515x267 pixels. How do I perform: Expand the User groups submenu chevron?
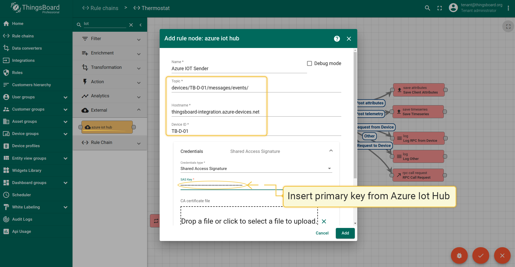pyautogui.click(x=65, y=97)
